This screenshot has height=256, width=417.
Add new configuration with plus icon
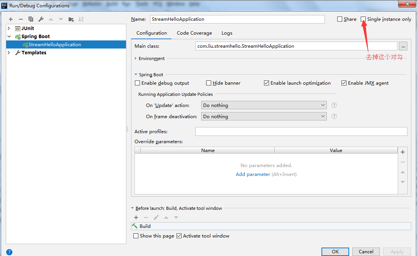point(11,19)
